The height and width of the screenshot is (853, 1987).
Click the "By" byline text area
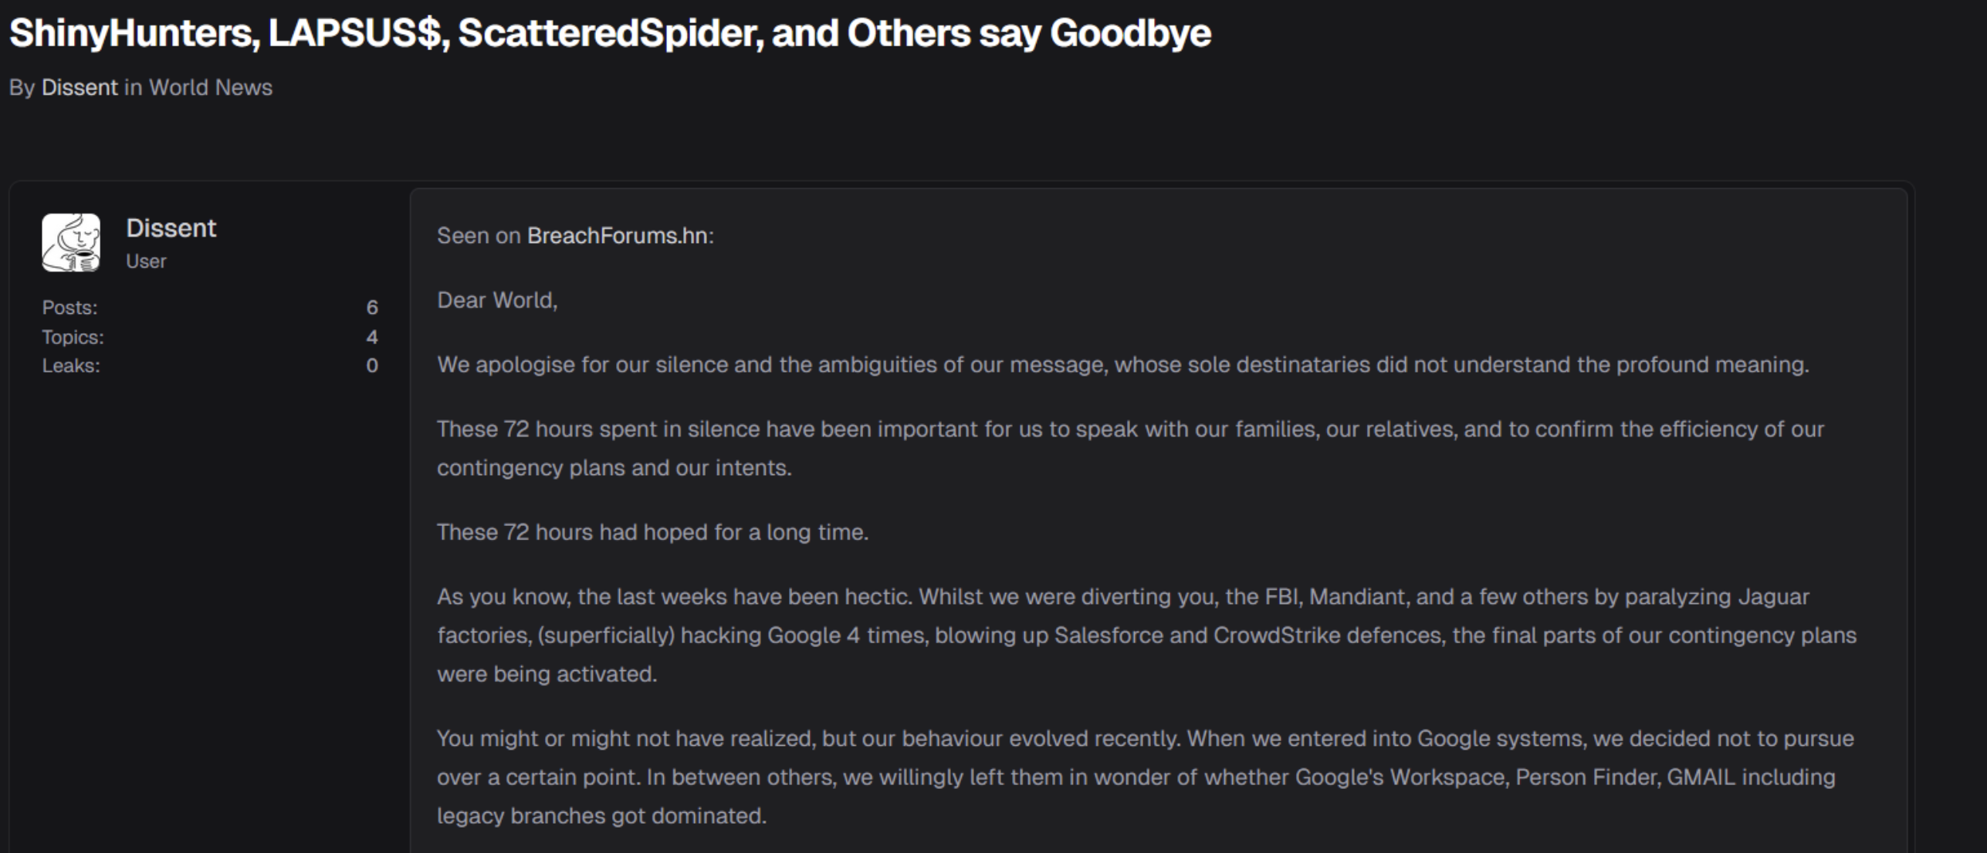point(22,87)
